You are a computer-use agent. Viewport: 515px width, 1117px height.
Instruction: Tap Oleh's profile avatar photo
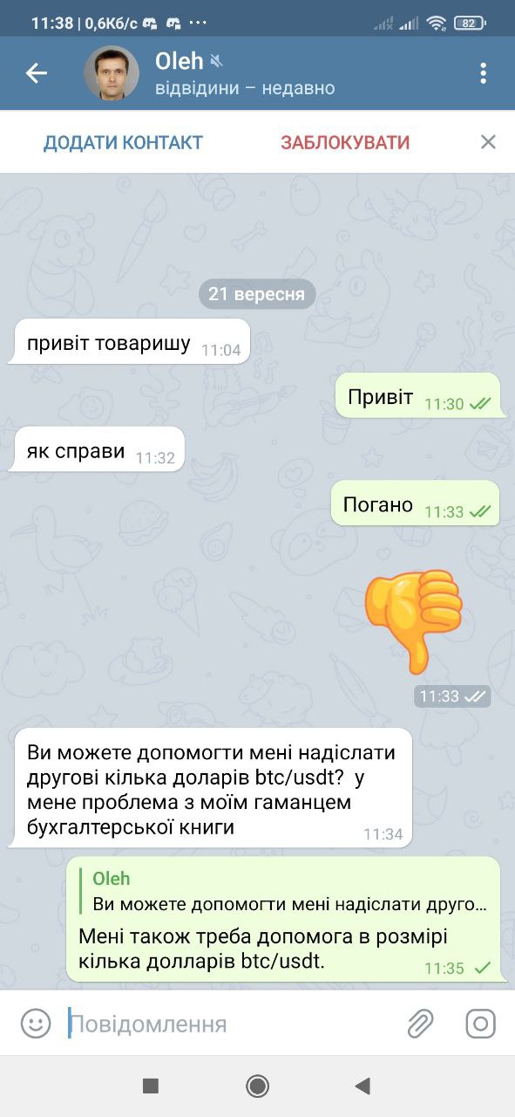112,73
